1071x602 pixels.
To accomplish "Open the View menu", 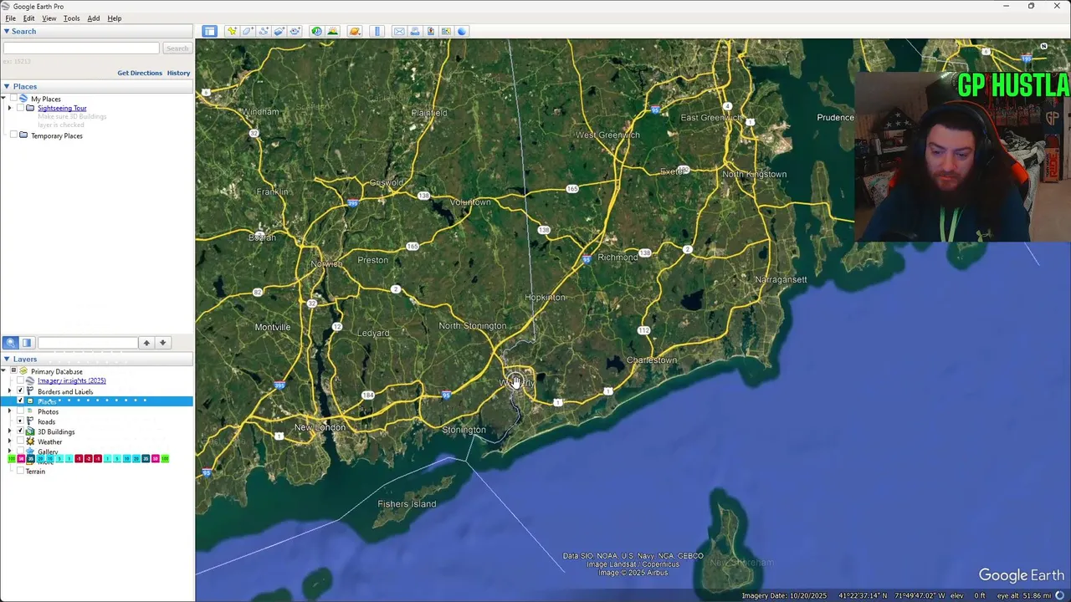I will pyautogui.click(x=49, y=18).
